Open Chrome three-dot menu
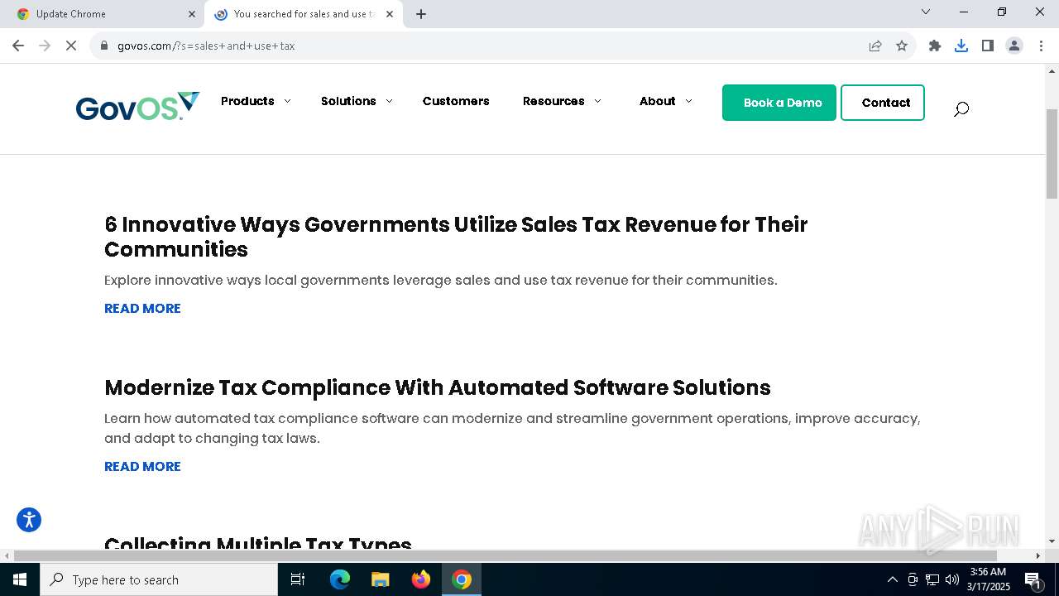This screenshot has height=596, width=1059. pos(1041,46)
